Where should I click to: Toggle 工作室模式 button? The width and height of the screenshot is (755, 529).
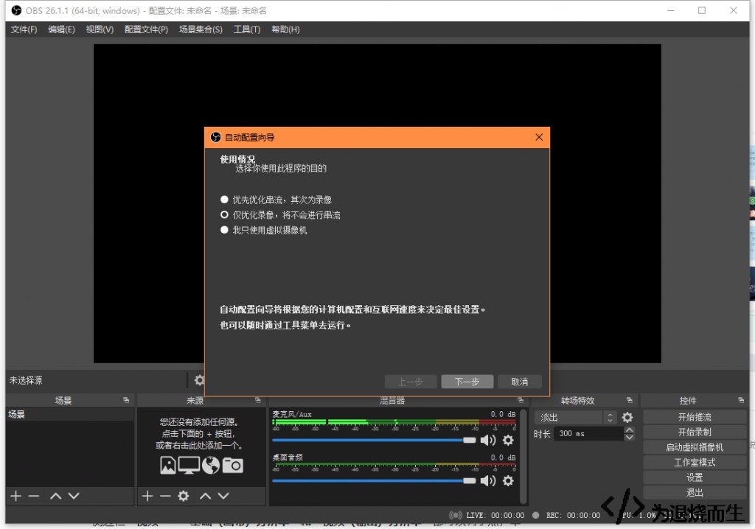pos(695,462)
